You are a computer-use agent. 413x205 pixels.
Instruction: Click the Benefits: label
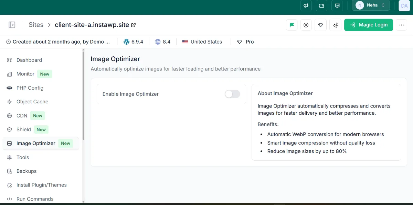(268, 124)
